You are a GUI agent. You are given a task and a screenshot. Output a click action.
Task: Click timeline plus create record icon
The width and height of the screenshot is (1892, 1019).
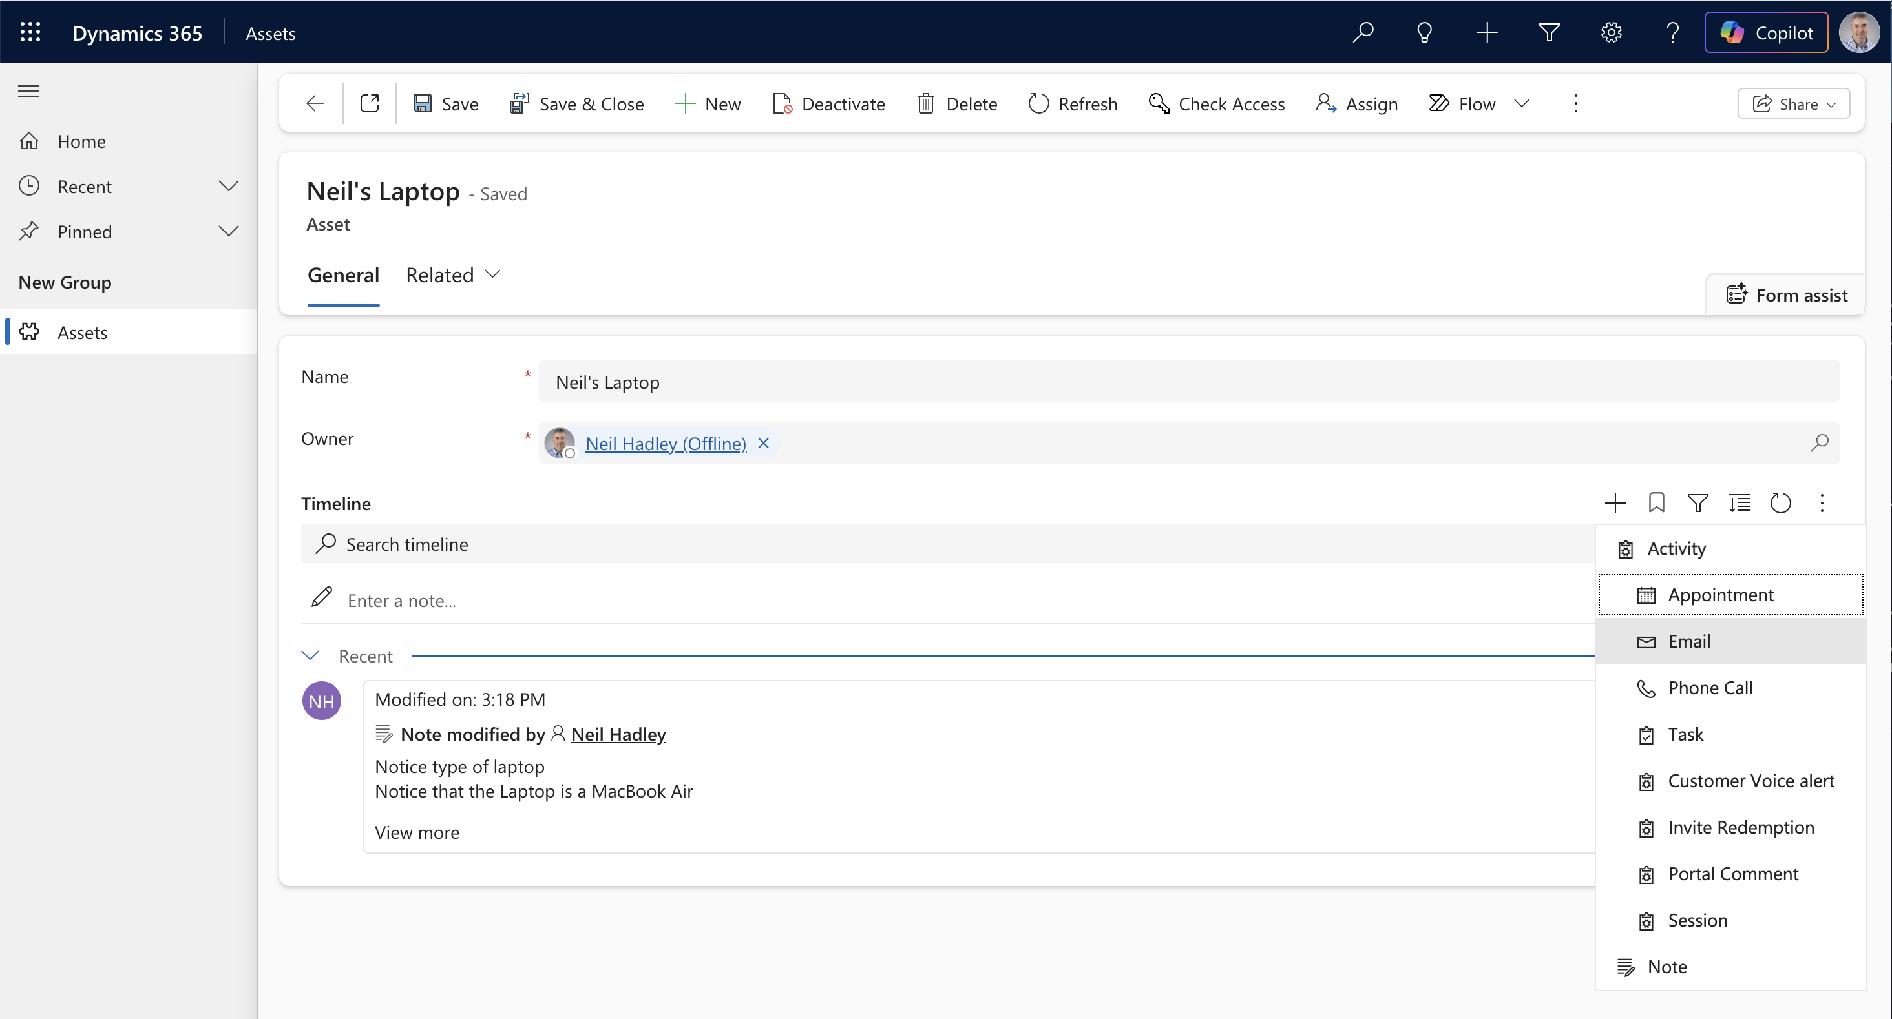1614,503
